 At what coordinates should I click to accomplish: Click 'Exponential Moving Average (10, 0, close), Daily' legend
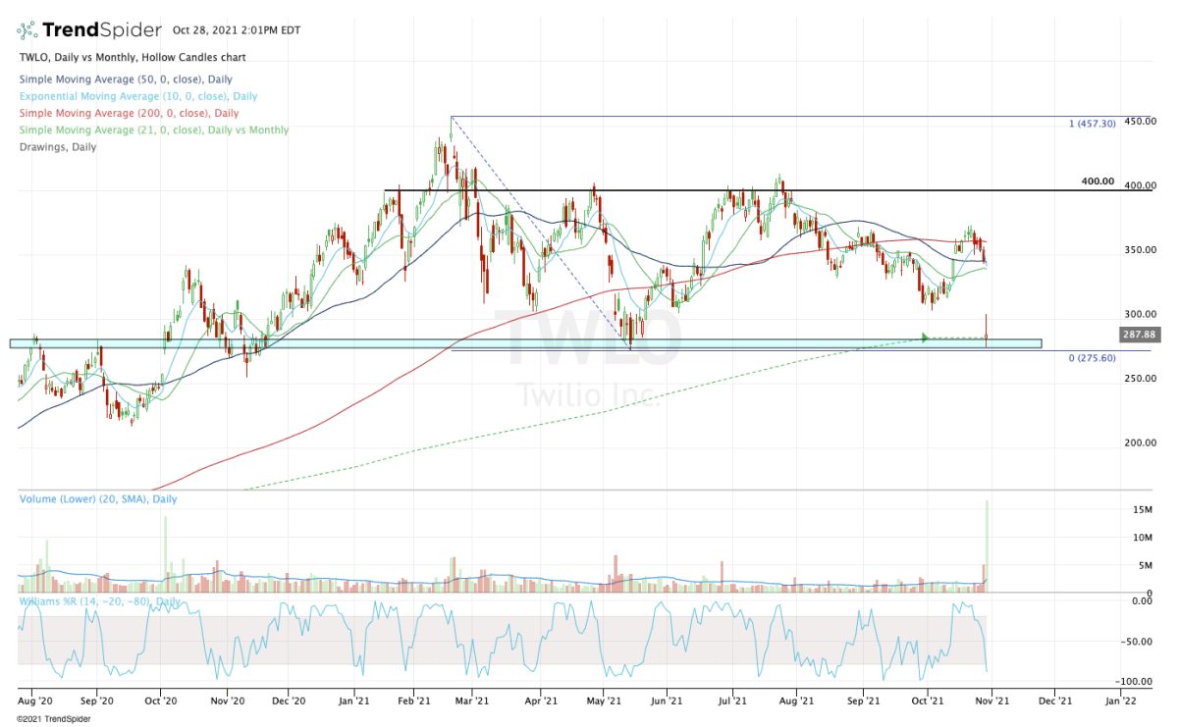(137, 96)
